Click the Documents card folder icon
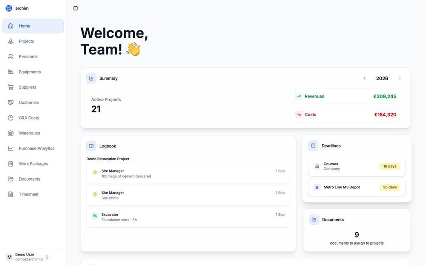425x265 pixels. click(x=314, y=220)
